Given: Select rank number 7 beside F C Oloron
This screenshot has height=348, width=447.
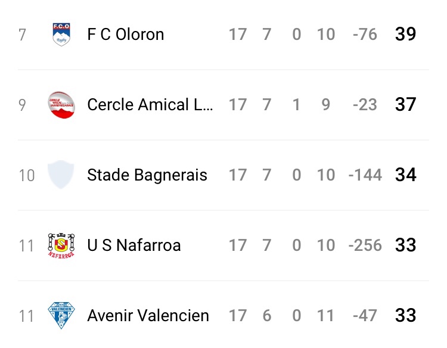Looking at the screenshot, I should [23, 35].
